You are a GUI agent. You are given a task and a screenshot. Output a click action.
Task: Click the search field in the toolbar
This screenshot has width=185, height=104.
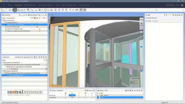click(169, 10)
